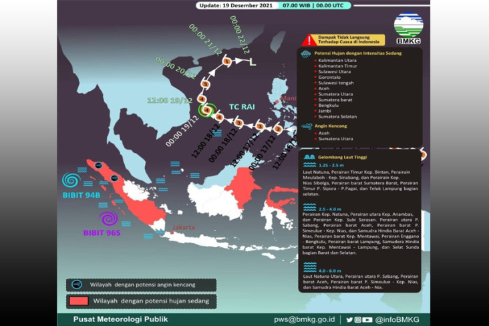Screen dimensions: 489x326
Task: Click the '00:00 19/12' track time label
Action: coord(182,131)
